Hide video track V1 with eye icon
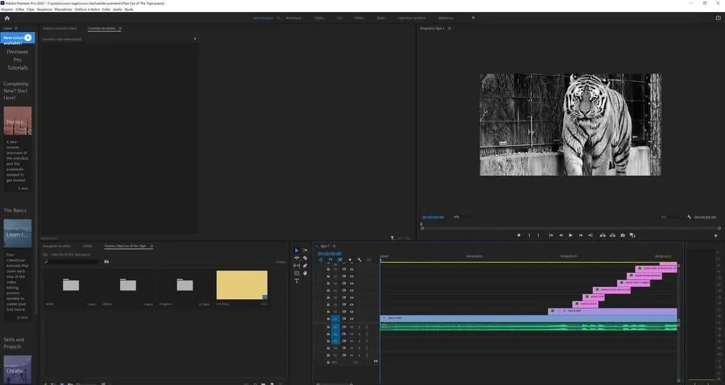Viewport: 725px width, 385px height. (x=351, y=319)
